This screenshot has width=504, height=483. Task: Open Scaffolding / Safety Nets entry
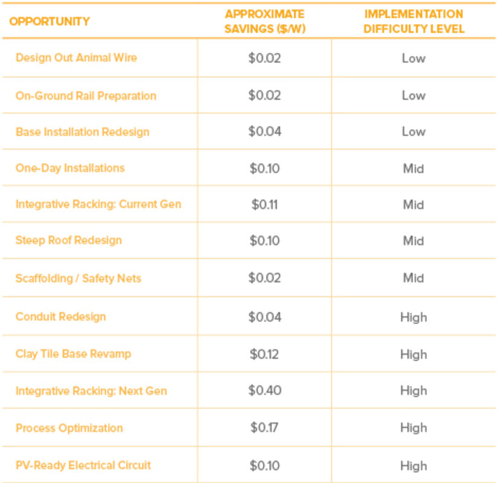[78, 278]
